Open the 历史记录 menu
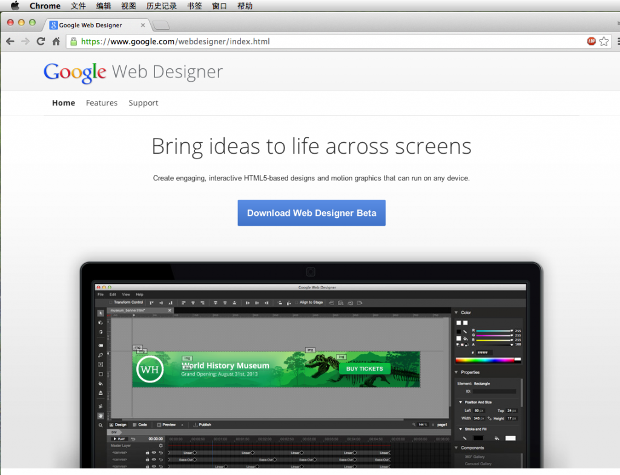 [161, 6]
